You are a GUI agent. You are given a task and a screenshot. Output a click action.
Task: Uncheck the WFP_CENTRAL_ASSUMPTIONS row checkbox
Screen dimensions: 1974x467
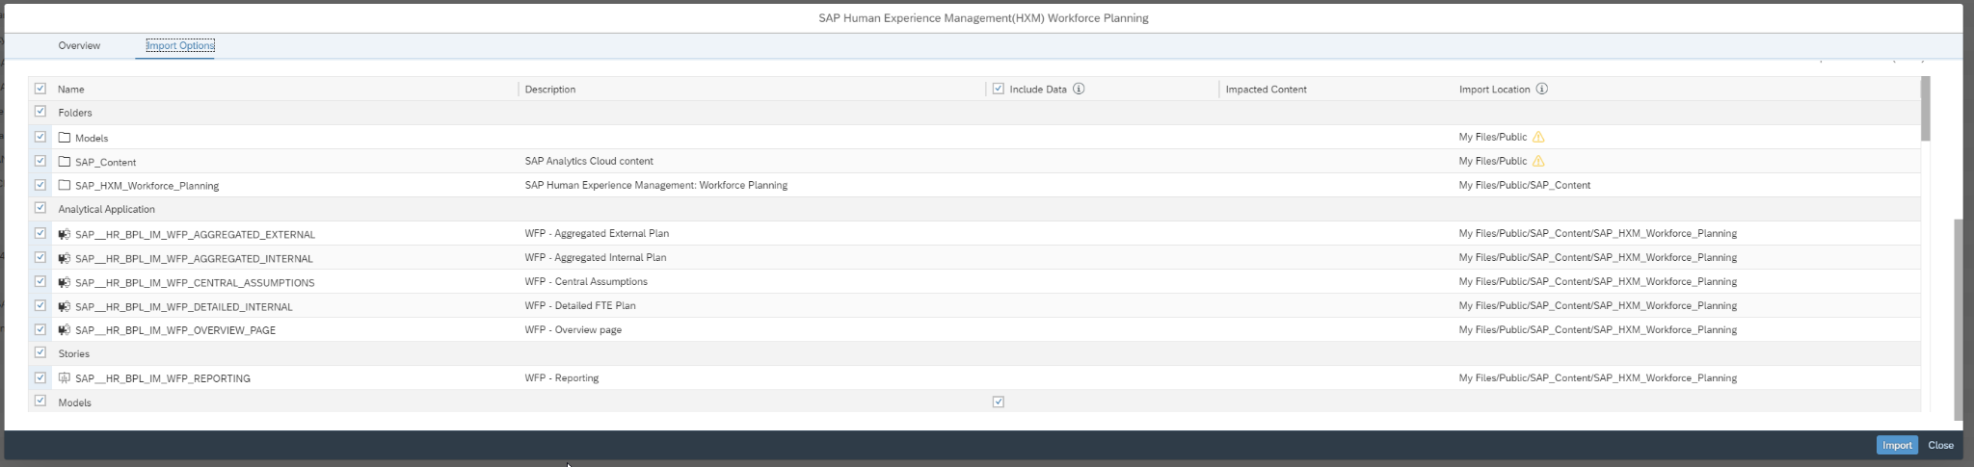click(40, 281)
